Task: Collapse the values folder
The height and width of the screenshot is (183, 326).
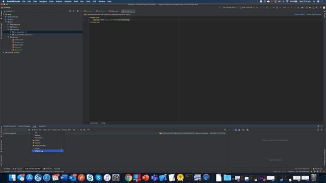Action: coord(8,37)
